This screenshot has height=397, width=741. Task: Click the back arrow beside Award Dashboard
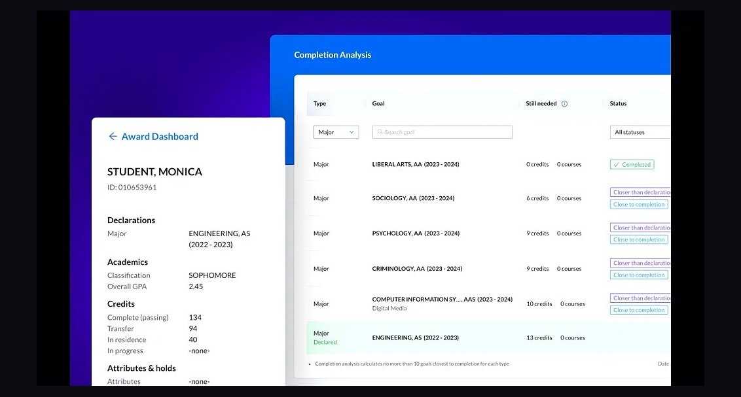pos(113,137)
